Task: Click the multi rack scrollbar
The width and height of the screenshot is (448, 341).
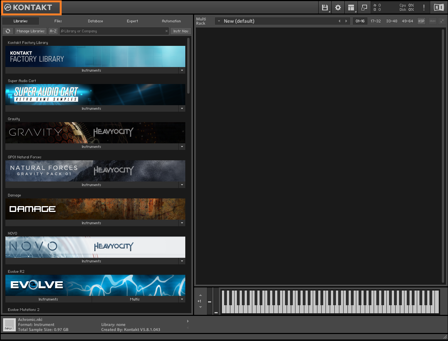Action: [x=443, y=156]
